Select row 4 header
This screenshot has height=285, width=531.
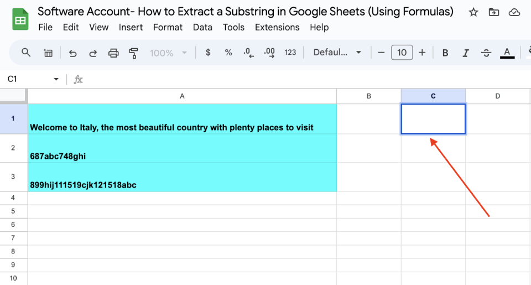pyautogui.click(x=13, y=198)
